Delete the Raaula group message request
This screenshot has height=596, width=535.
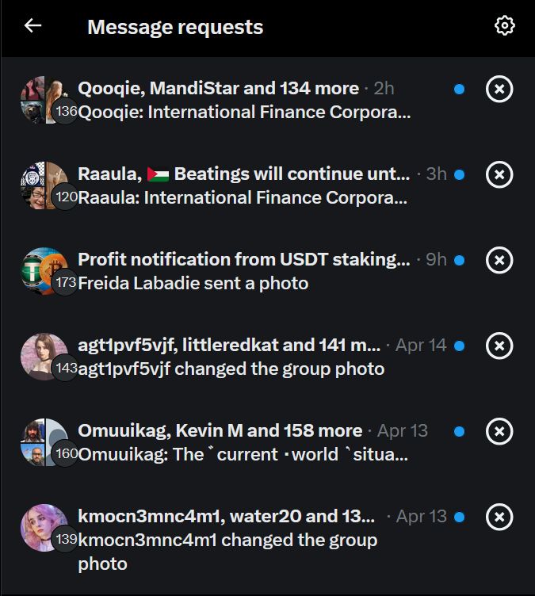pyautogui.click(x=499, y=174)
